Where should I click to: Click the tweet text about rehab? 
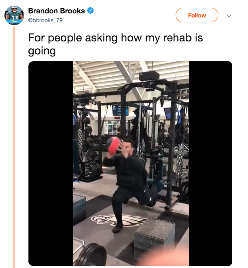(x=115, y=44)
